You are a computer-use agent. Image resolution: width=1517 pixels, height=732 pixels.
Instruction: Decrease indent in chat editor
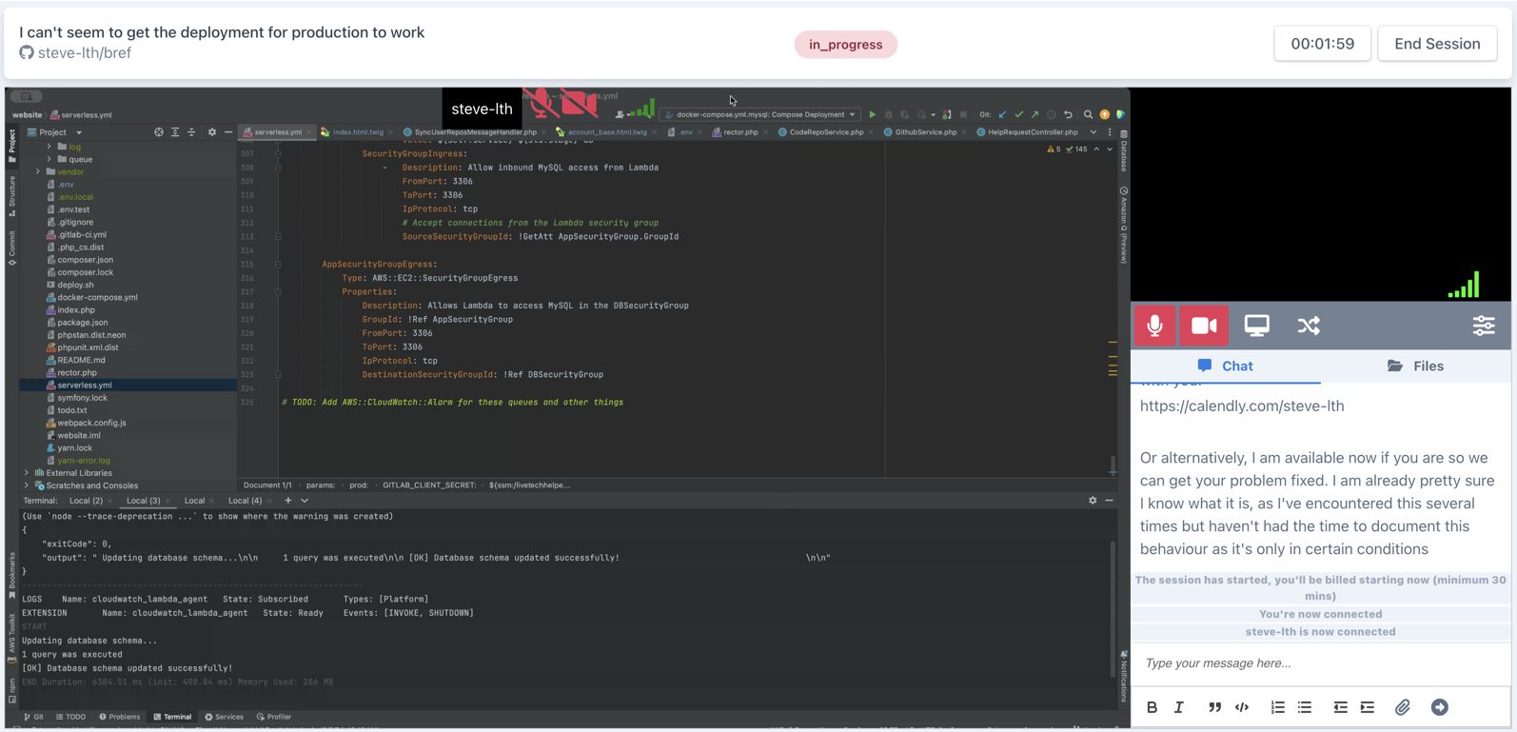tap(1340, 707)
